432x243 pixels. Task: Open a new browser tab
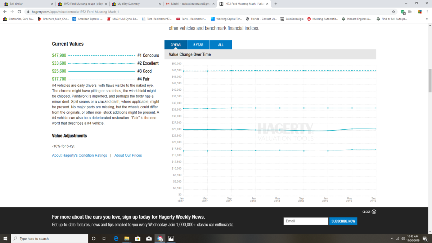(x=276, y=4)
